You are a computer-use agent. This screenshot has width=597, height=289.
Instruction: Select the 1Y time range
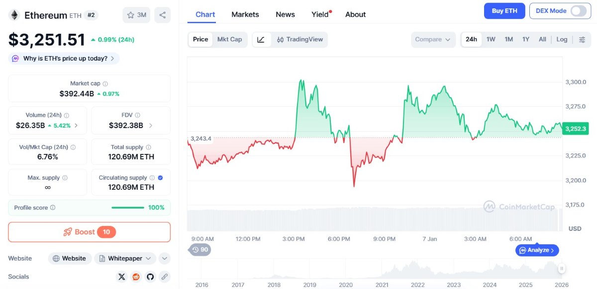click(525, 40)
